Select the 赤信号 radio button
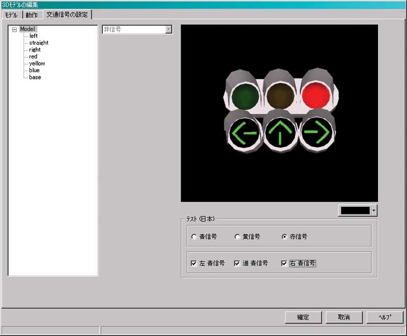The image size is (407, 336). 284,237
